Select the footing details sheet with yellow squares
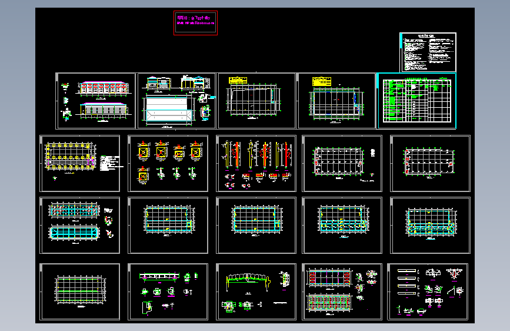 point(168,163)
